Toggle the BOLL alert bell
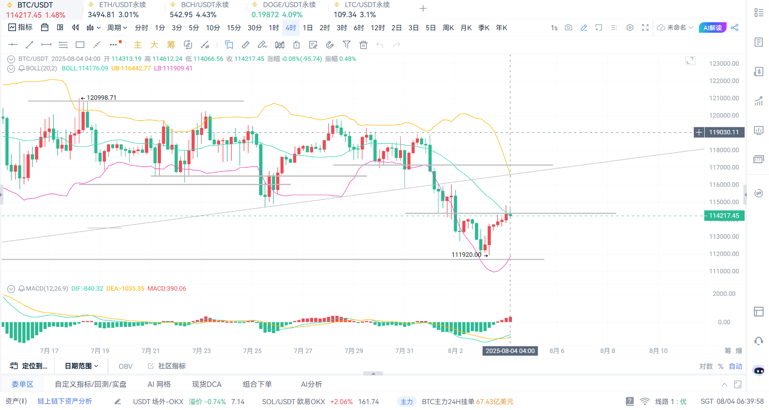This screenshot has height=410, width=769. coord(21,68)
